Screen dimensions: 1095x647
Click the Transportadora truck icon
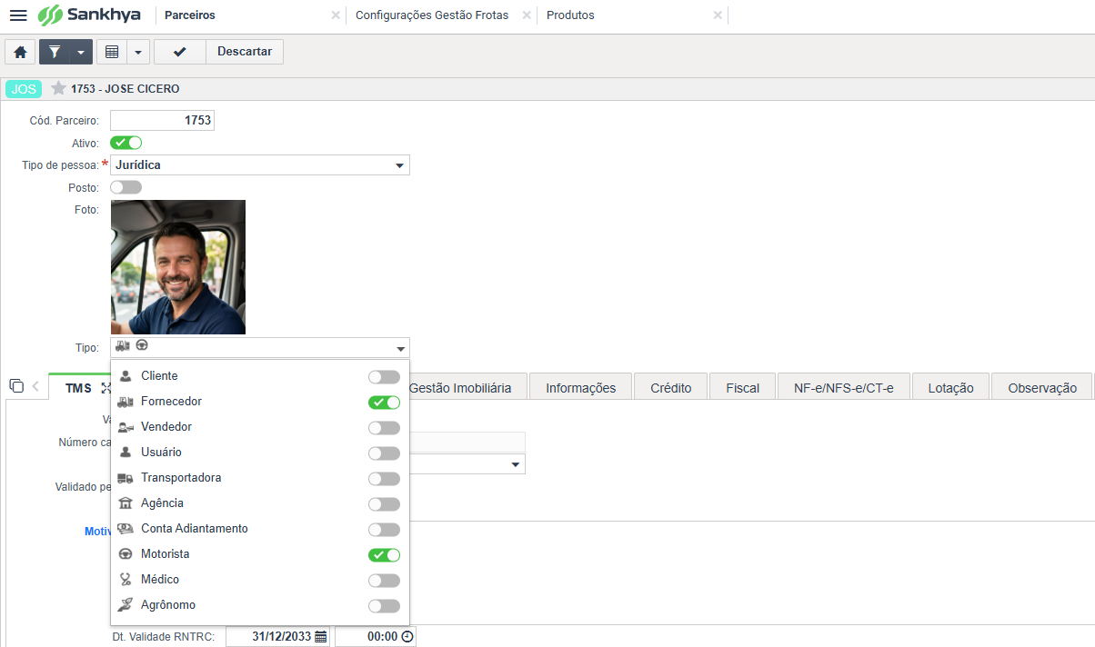[x=126, y=478]
